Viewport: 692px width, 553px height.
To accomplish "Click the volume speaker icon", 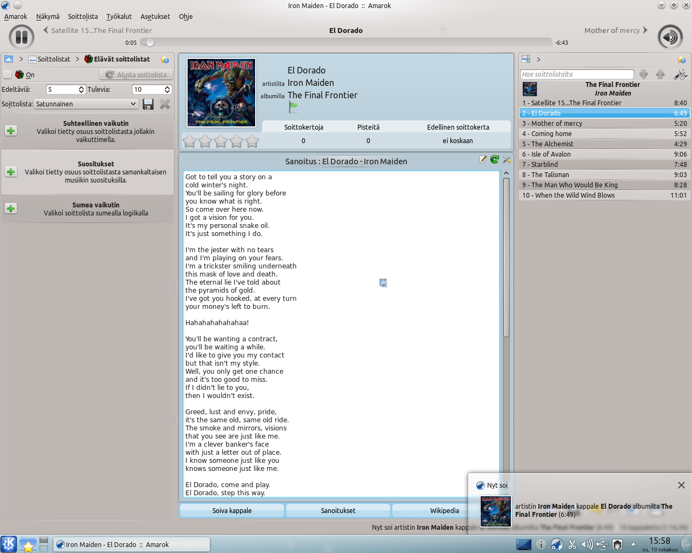I will (670, 37).
